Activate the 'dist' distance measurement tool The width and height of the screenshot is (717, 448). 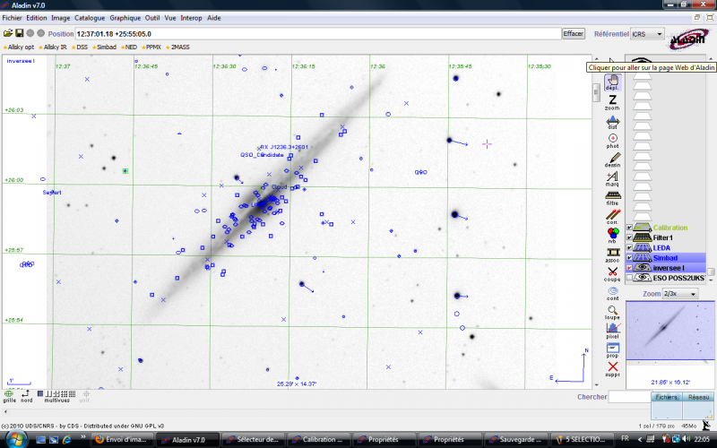coord(613,122)
